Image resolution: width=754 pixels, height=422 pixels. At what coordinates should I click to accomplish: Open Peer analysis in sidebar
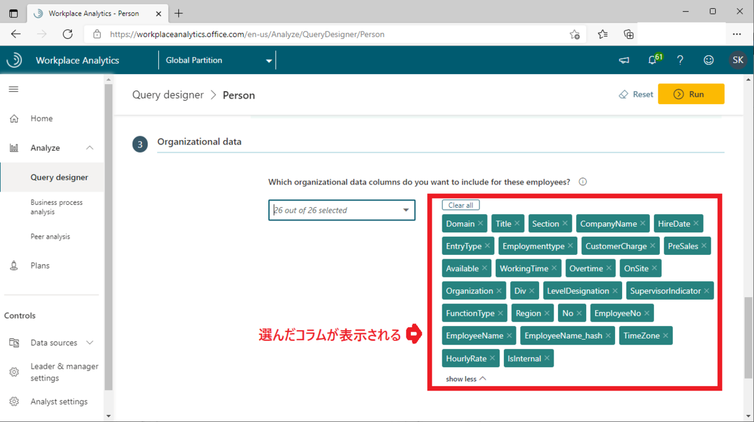coord(50,237)
